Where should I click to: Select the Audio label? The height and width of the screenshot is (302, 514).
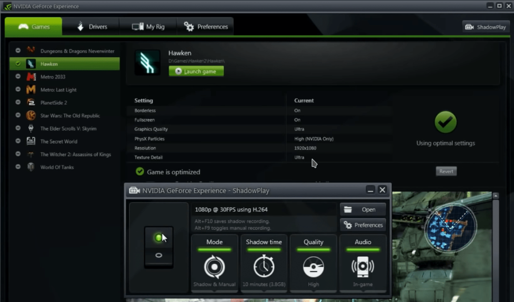coord(363,242)
